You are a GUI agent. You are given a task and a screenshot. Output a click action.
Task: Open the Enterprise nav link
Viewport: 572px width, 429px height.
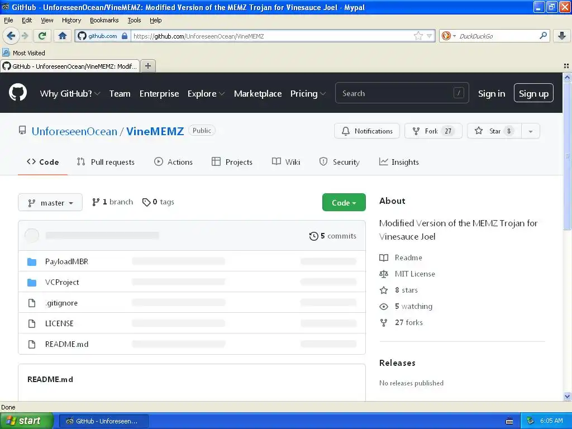click(159, 94)
